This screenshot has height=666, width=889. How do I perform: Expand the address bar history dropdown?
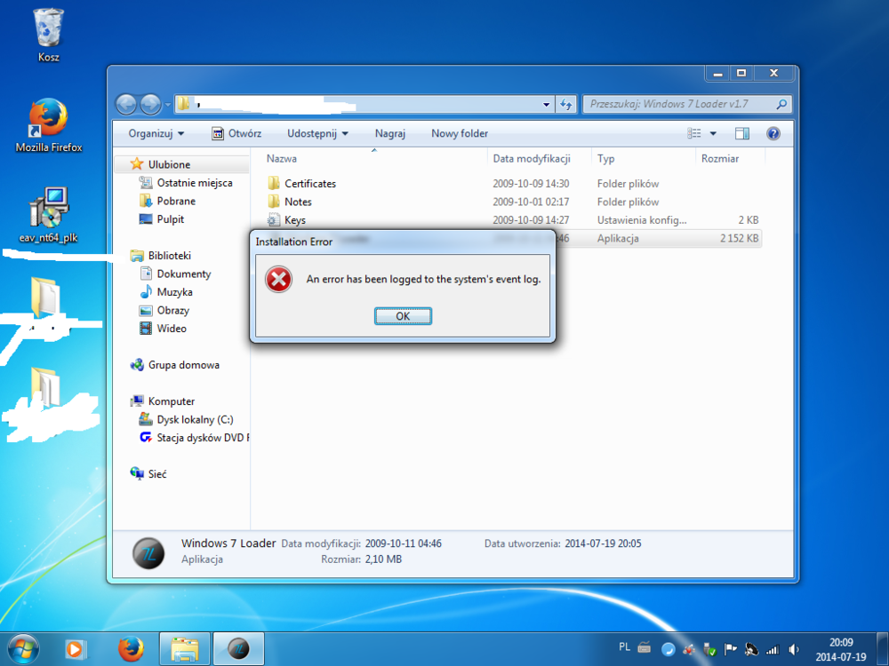tap(546, 105)
